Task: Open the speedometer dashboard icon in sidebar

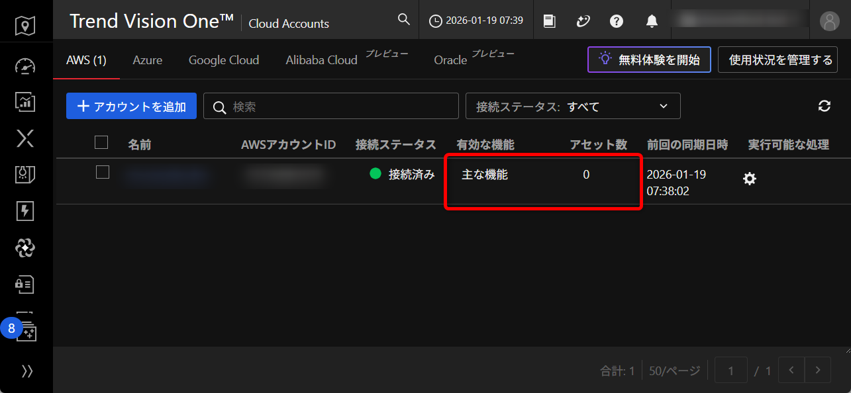Action: [25, 66]
